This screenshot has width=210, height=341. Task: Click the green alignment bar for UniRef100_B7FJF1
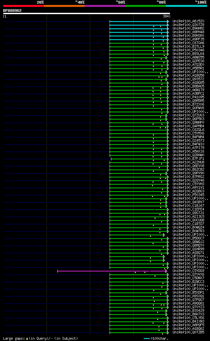click(139, 159)
